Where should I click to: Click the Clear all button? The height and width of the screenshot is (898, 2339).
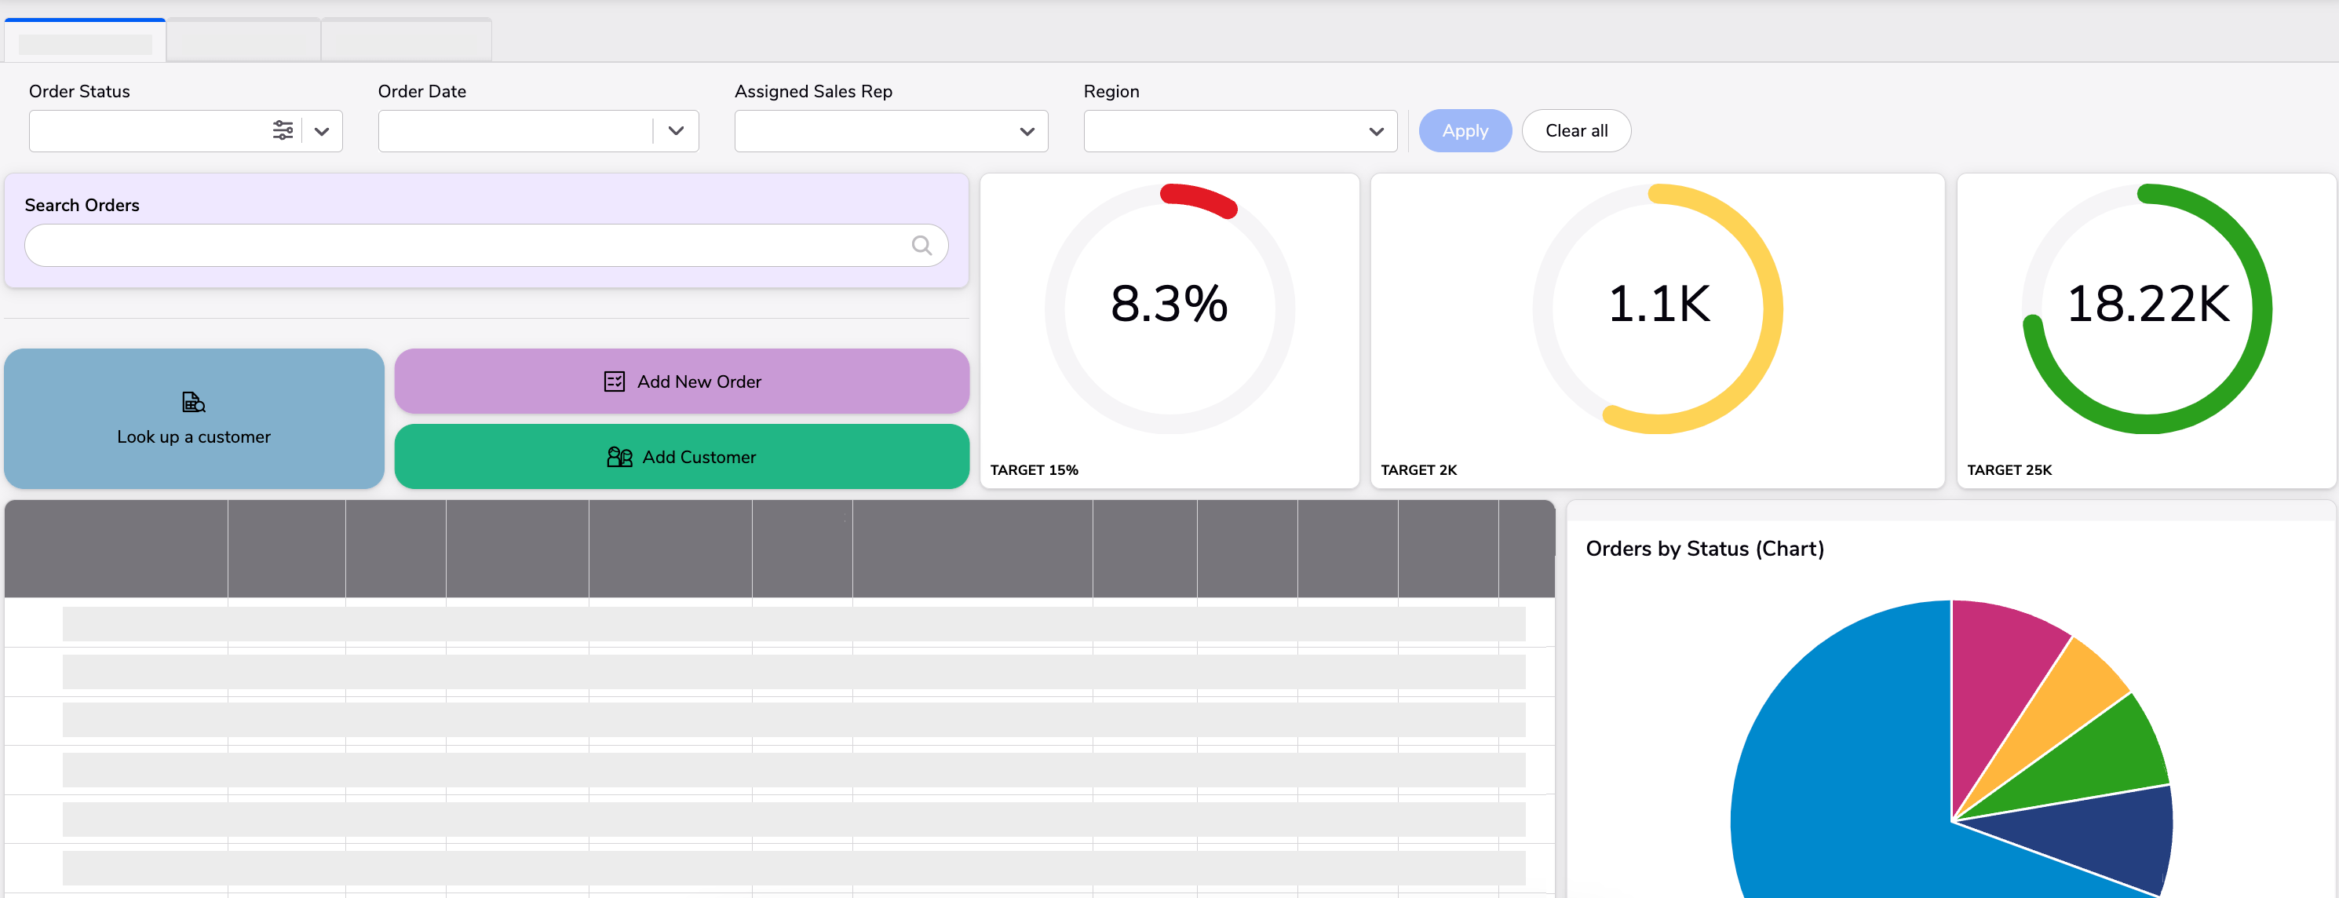(1575, 131)
